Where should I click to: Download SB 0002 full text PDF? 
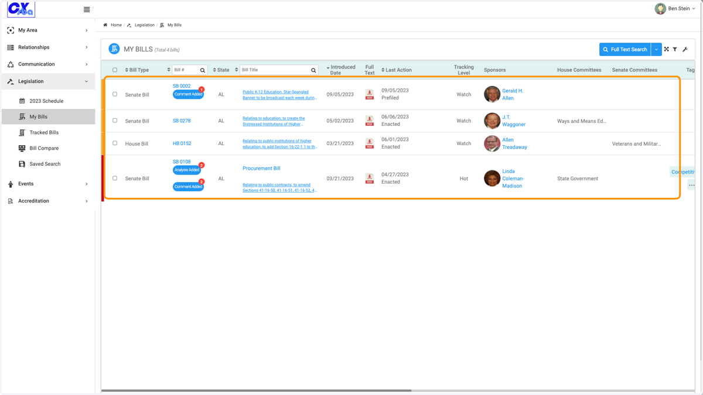(x=370, y=94)
